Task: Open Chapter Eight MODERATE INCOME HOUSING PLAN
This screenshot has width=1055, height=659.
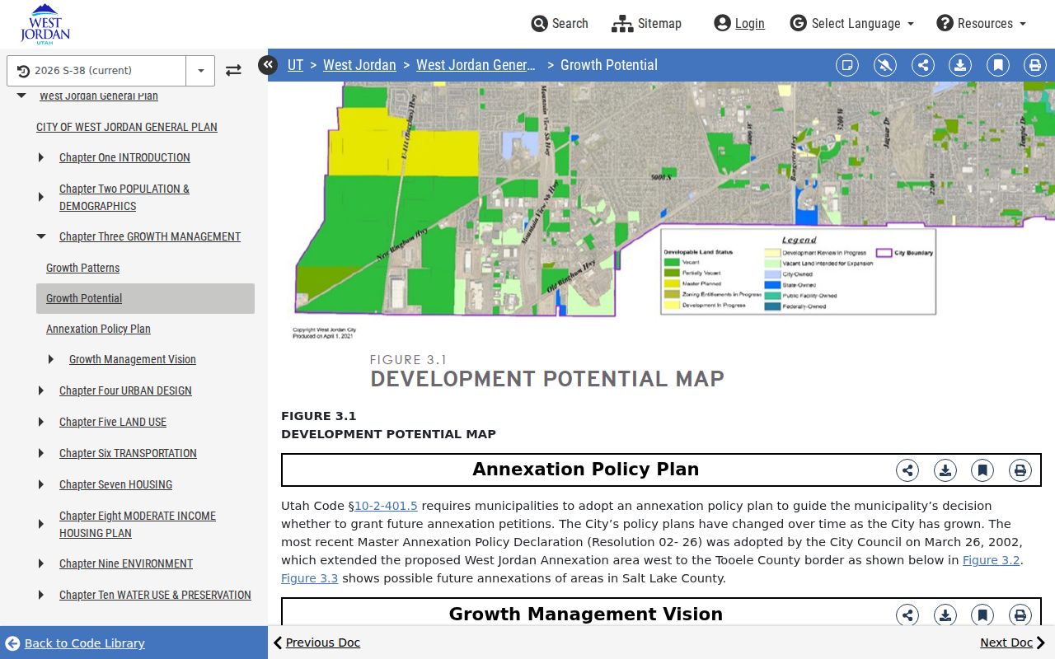Action: [x=138, y=524]
